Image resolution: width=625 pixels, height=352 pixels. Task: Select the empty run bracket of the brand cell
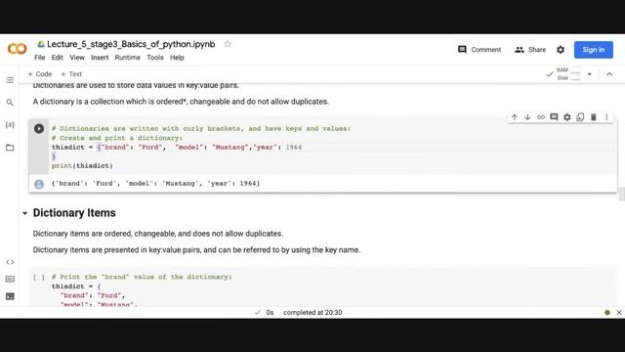point(39,277)
